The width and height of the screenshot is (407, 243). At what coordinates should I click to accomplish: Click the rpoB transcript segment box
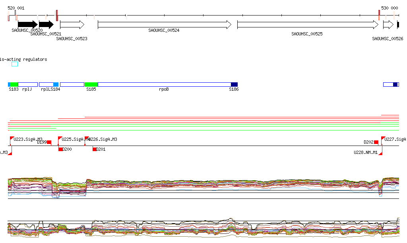[x=164, y=85]
